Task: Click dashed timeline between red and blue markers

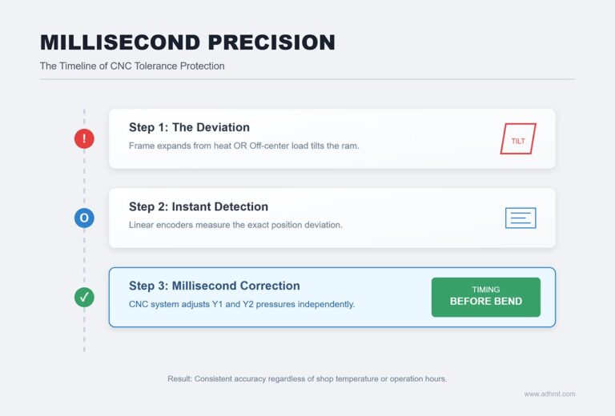Action: pos(84,178)
